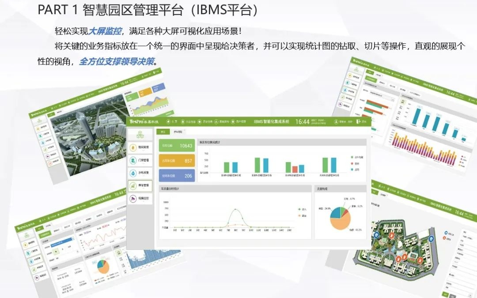The height and width of the screenshot is (298, 477).
Task: Click the 16:44 clock in center window header
Action: coord(303,122)
